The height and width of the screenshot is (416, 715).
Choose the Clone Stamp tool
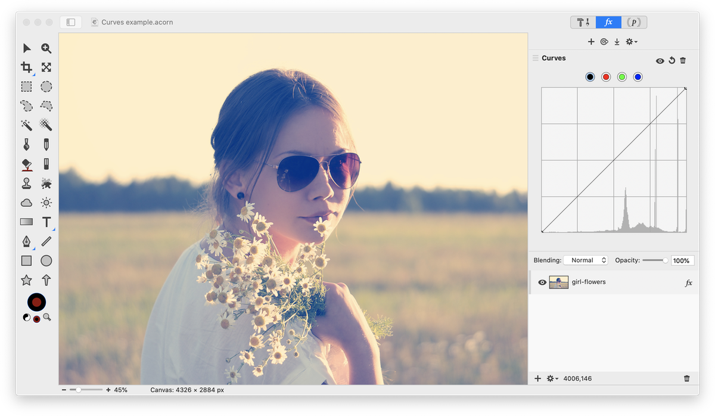click(26, 183)
